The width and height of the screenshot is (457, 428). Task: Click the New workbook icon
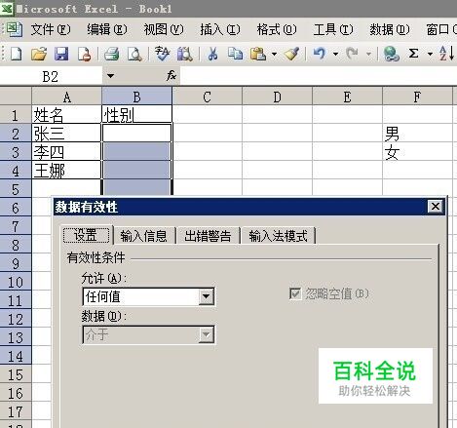17,54
